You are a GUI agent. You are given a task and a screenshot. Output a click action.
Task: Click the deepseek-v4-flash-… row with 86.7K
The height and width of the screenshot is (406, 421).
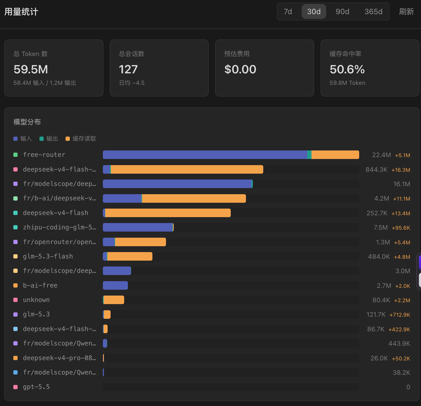212,329
